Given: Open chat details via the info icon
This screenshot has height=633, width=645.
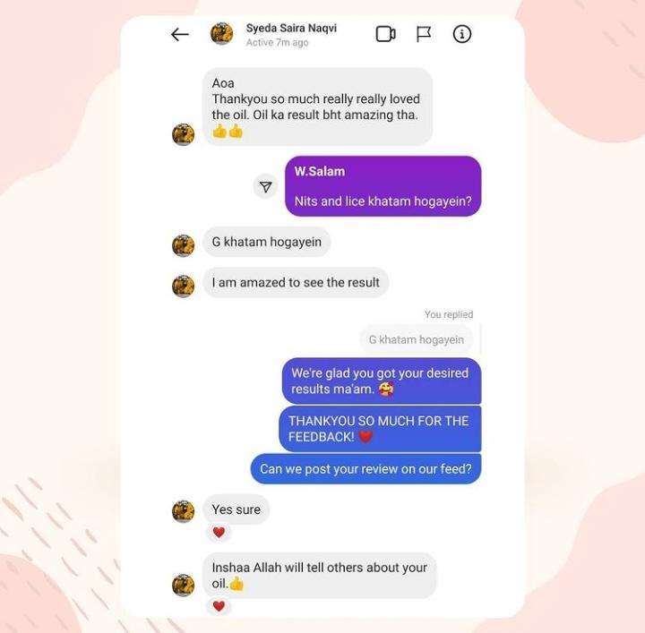Looking at the screenshot, I should pos(462,34).
